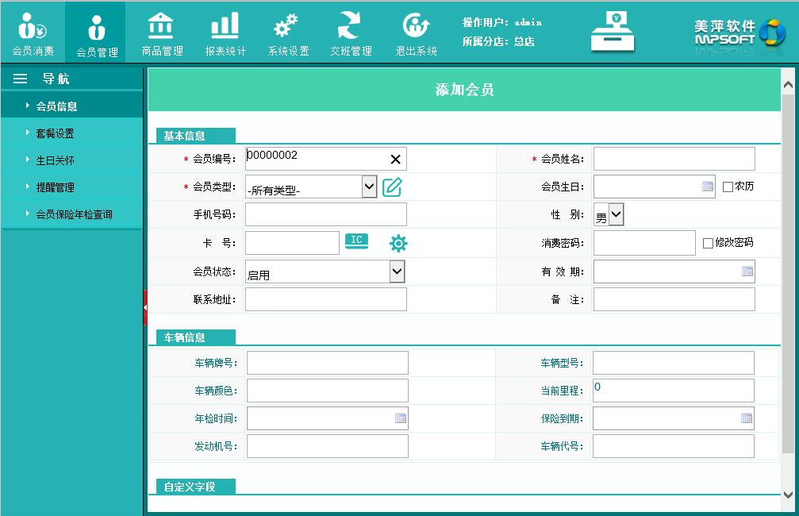Click the IC card reader icon
This screenshot has width=799, height=516.
tap(357, 241)
